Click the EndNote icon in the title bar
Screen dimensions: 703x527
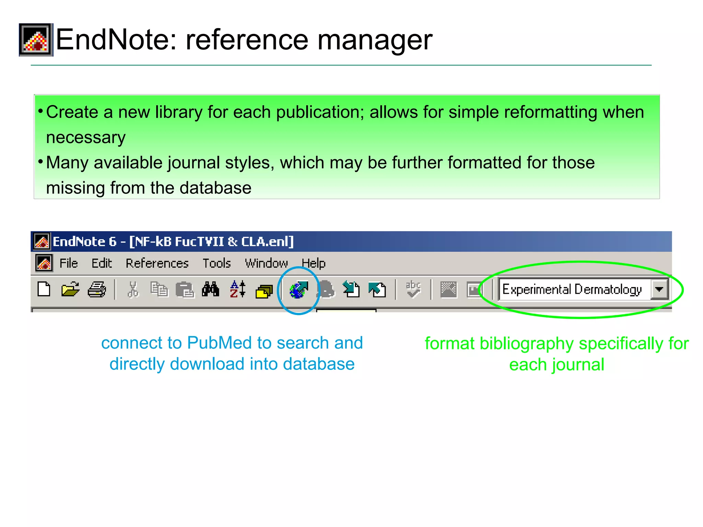[x=42, y=241]
